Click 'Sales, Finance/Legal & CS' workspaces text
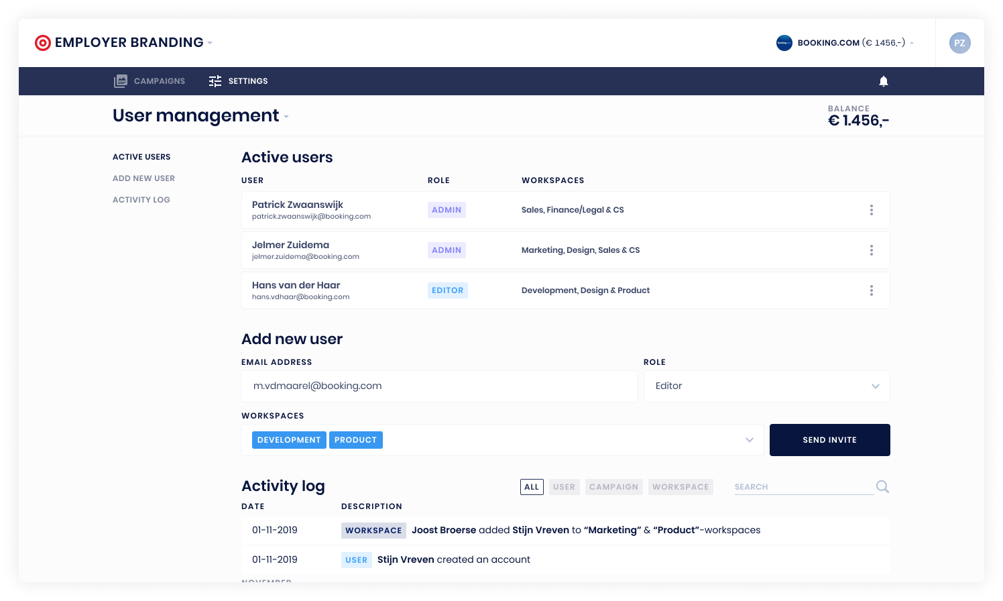 click(573, 210)
